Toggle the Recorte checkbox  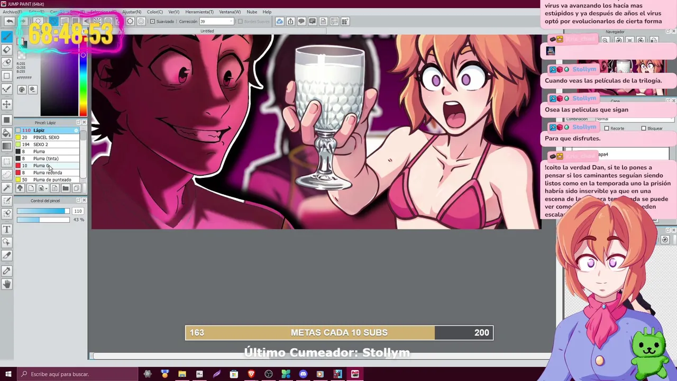[607, 128]
